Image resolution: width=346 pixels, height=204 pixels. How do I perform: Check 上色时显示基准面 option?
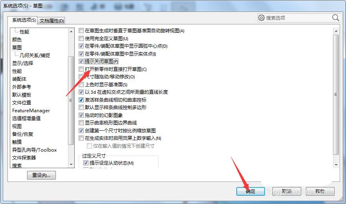tap(81, 84)
